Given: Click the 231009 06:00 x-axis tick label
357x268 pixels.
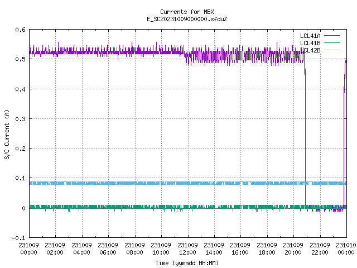Looking at the screenshot, I should [x=108, y=248].
